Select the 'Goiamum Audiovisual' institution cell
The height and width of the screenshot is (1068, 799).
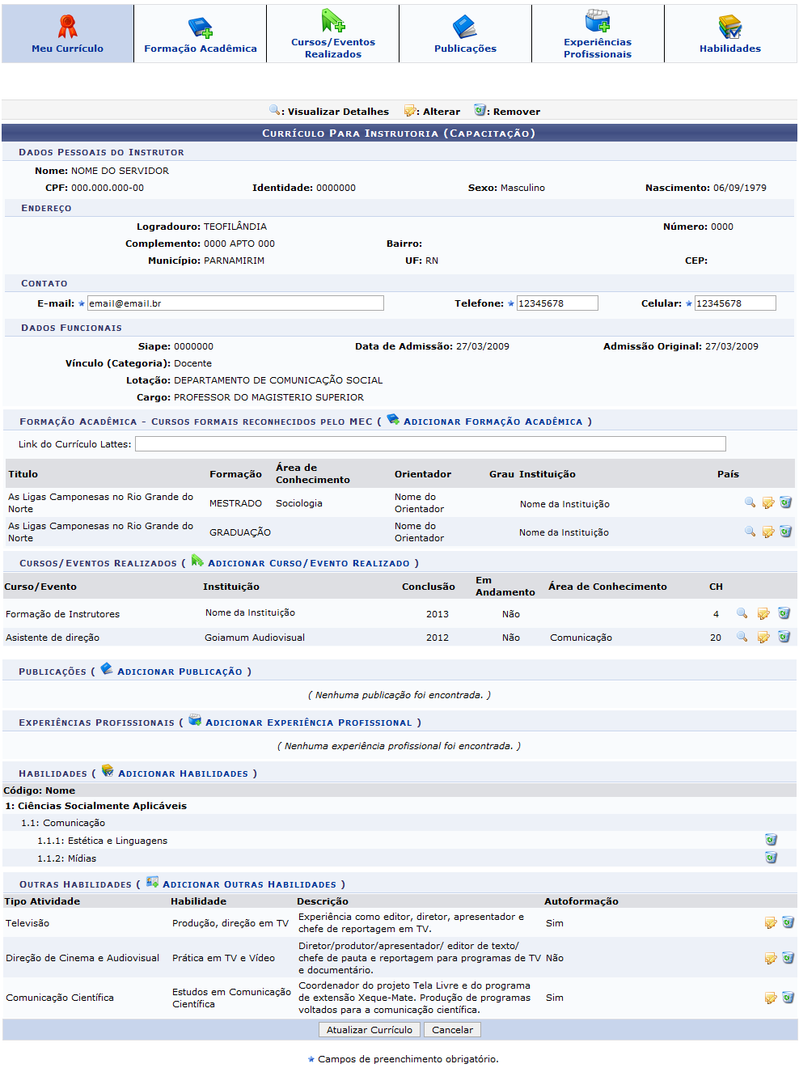[255, 638]
